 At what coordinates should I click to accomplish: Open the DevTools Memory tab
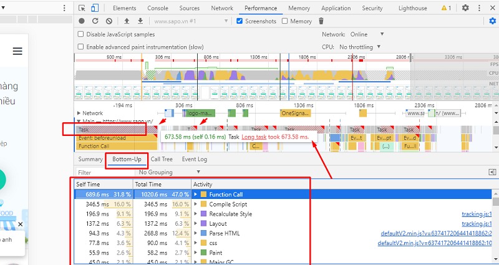[299, 8]
